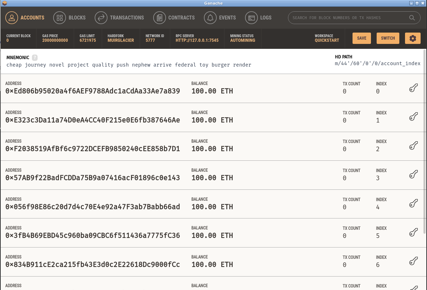Click the Contracts document icon
427x290 pixels.
pyautogui.click(x=160, y=18)
